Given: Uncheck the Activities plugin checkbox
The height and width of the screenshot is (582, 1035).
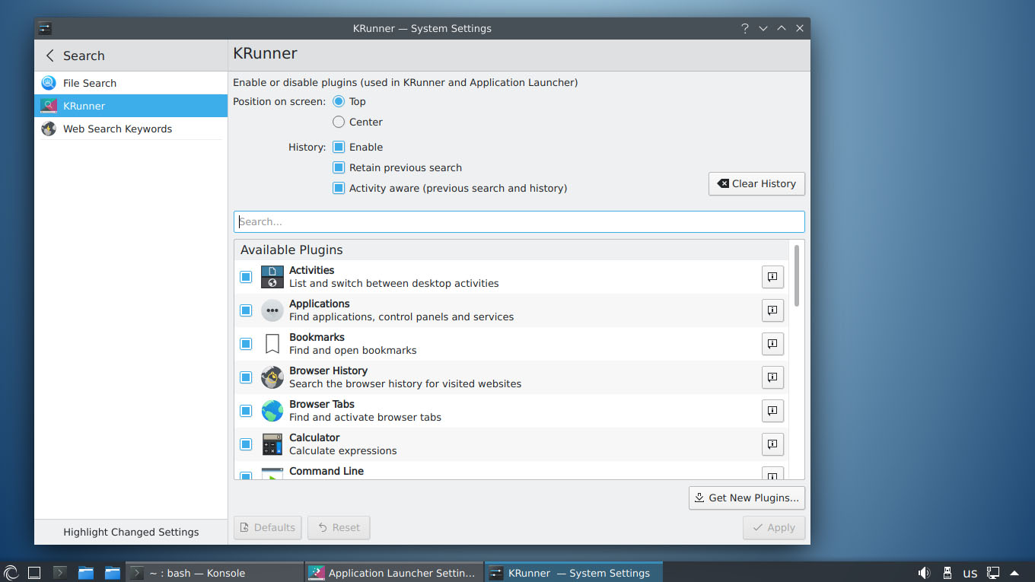Looking at the screenshot, I should coord(246,277).
